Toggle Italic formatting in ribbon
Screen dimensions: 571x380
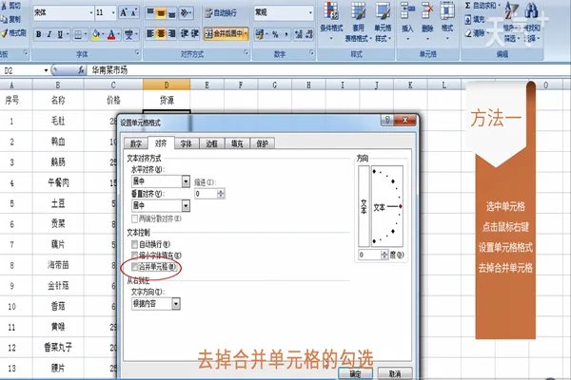click(x=49, y=34)
